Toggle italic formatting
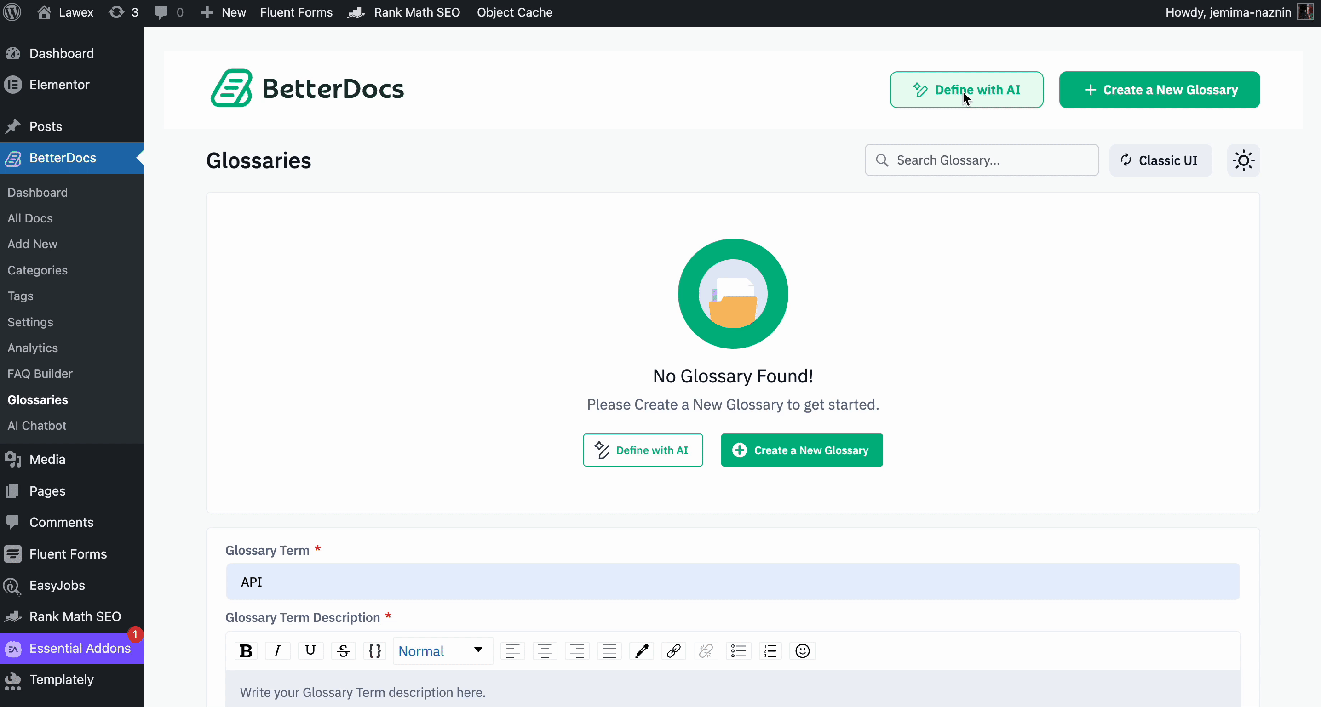This screenshot has width=1321, height=707. 277,651
